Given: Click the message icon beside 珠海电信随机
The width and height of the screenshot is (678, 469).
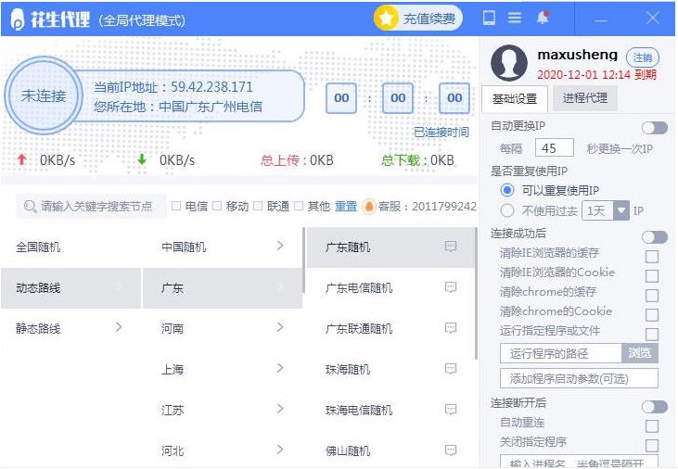Looking at the screenshot, I should pos(451,410).
